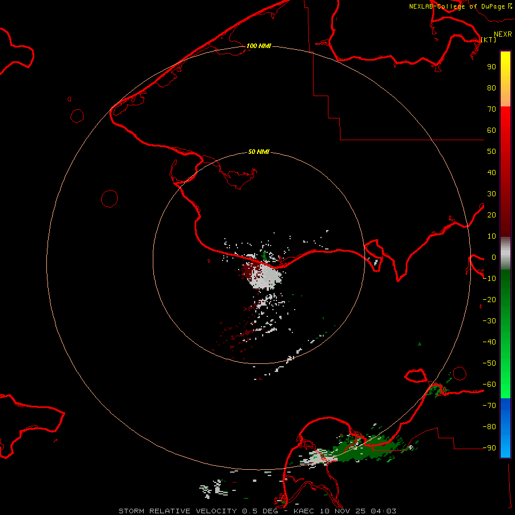Click the -70 value on the velocity scale

pyautogui.click(x=489, y=405)
